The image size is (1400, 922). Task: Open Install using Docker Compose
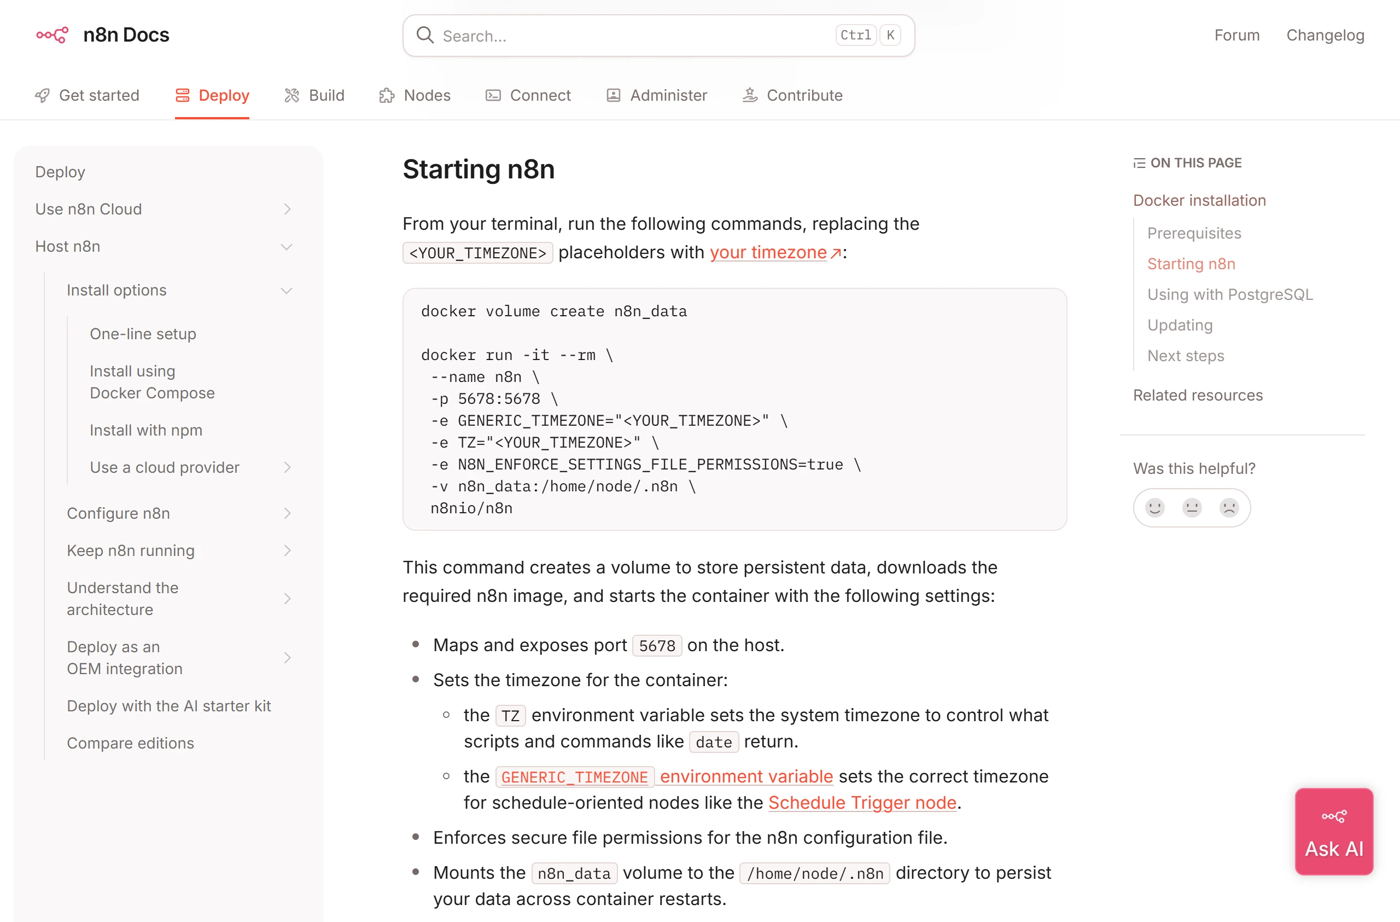pyautogui.click(x=153, y=382)
